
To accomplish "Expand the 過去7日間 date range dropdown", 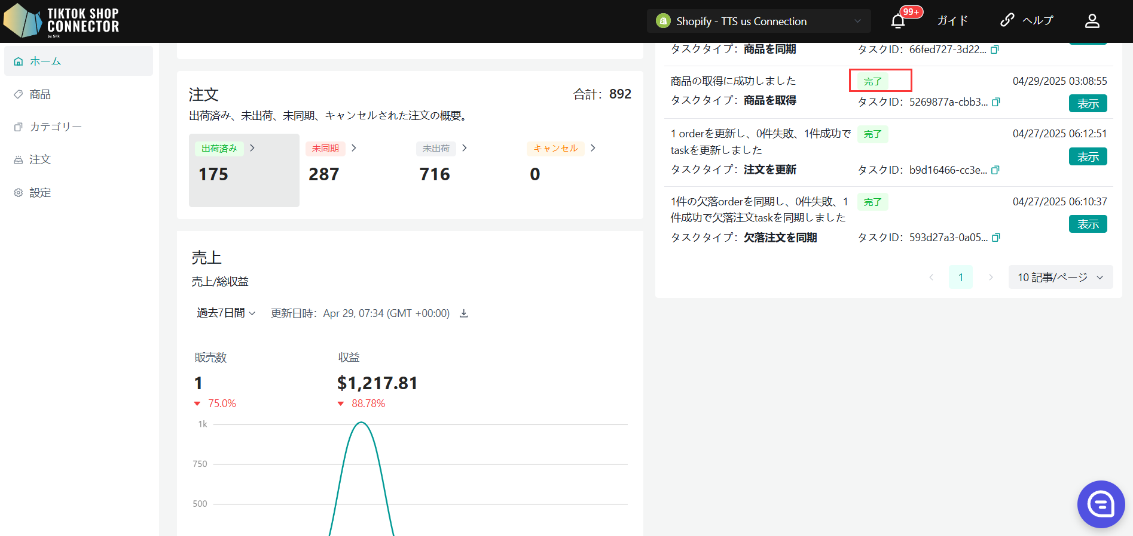I will click(226, 313).
